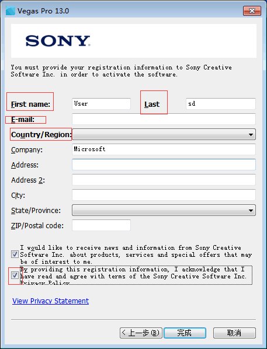Go back with the 上一步(B) button
Viewport: 267px width, 349px height.
(x=141, y=333)
